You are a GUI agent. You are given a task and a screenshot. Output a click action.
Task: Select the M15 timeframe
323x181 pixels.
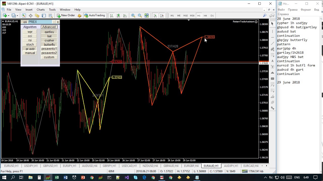[x=185, y=16]
